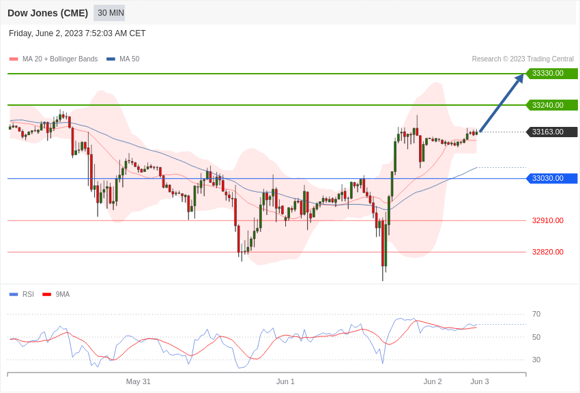
Task: Click the red 32820.00 support label
Action: [x=547, y=252]
